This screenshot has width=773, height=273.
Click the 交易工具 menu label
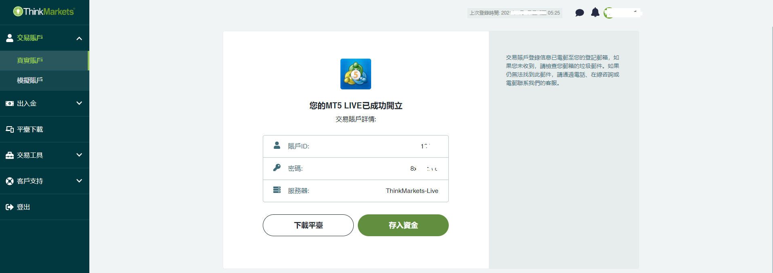pyautogui.click(x=30, y=155)
